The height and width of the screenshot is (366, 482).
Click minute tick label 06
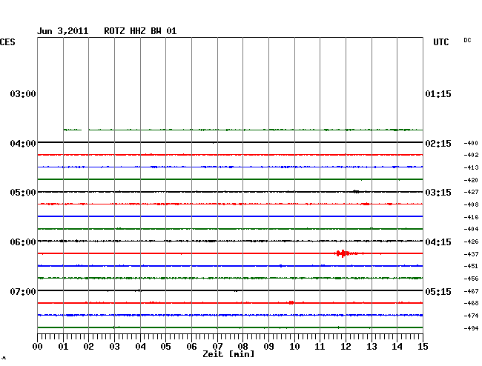(191, 347)
